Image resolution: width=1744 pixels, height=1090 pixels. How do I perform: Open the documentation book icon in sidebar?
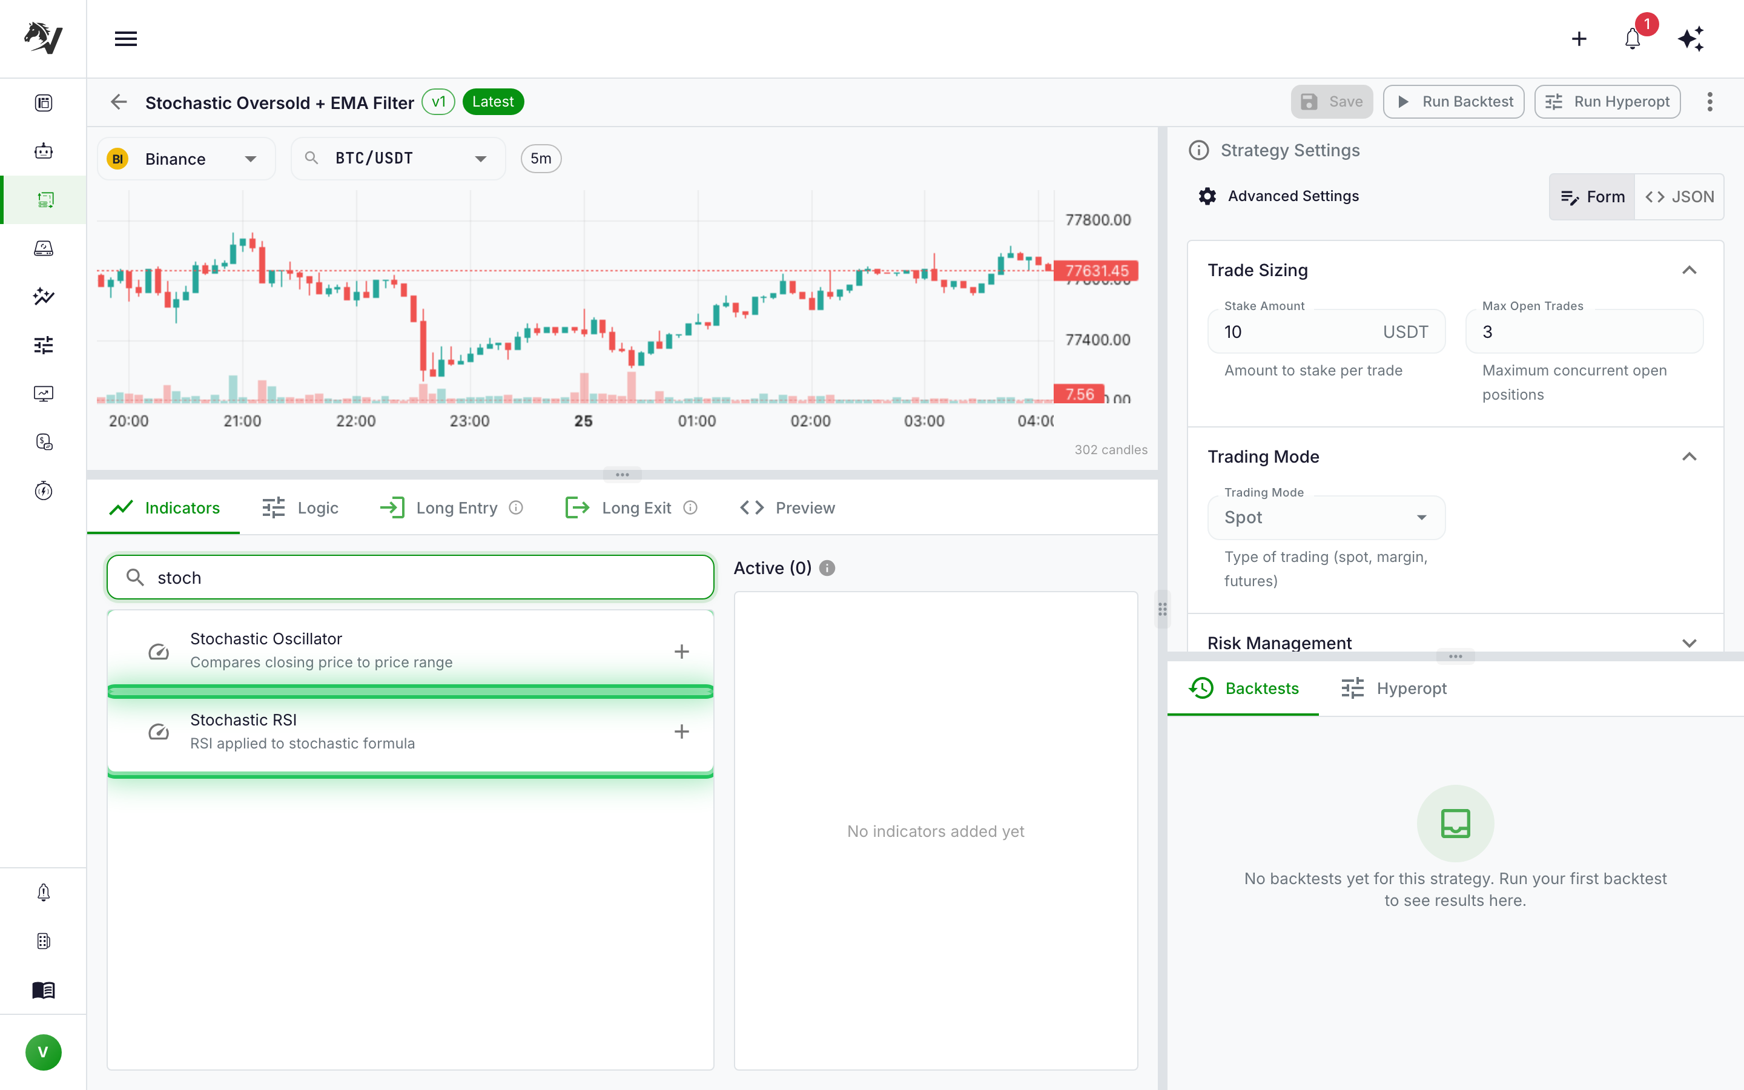coord(43,990)
